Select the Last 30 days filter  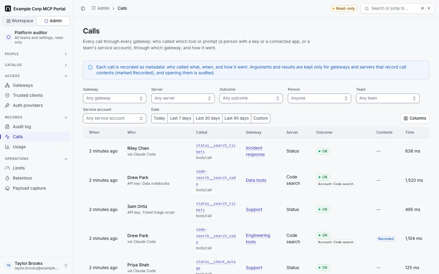[x=208, y=118]
